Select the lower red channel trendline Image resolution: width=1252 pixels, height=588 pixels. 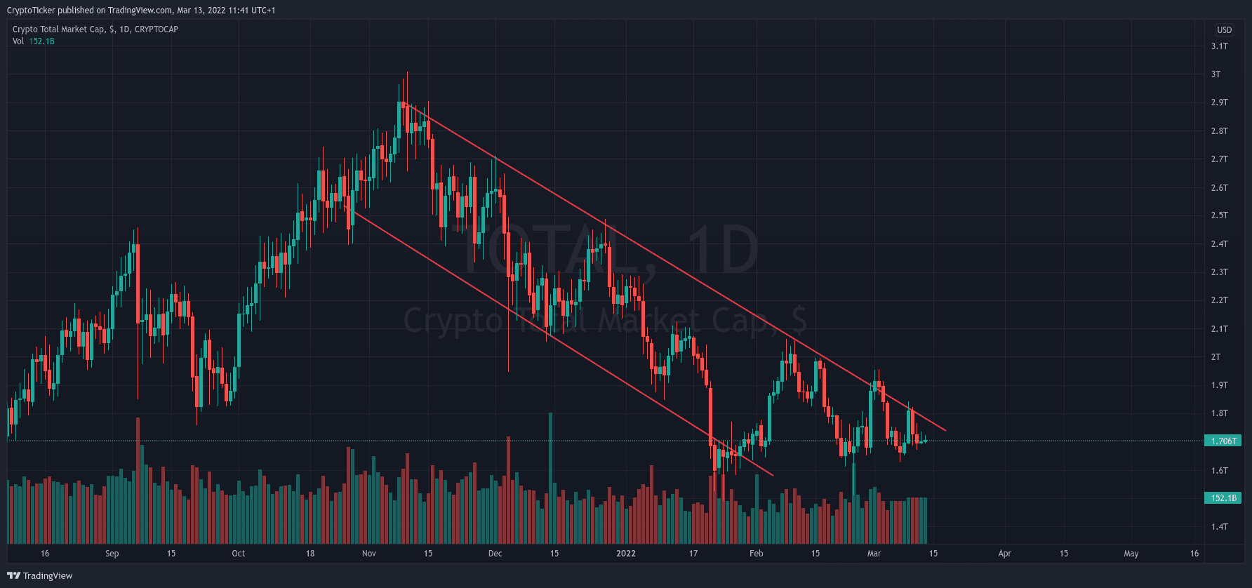(x=561, y=344)
